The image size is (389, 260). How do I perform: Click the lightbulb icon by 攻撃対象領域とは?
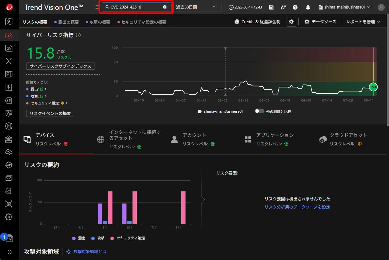pyautogui.click(x=69, y=251)
